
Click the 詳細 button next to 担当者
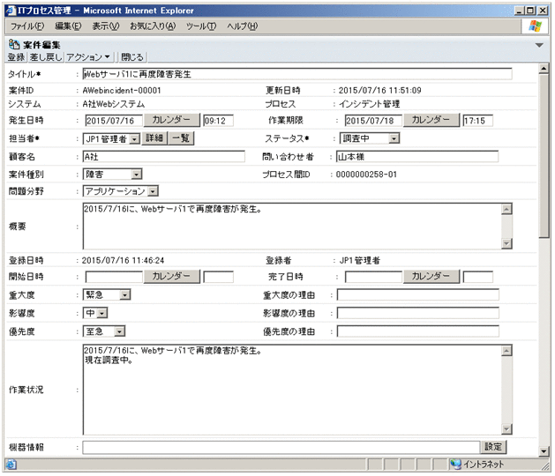coord(154,138)
